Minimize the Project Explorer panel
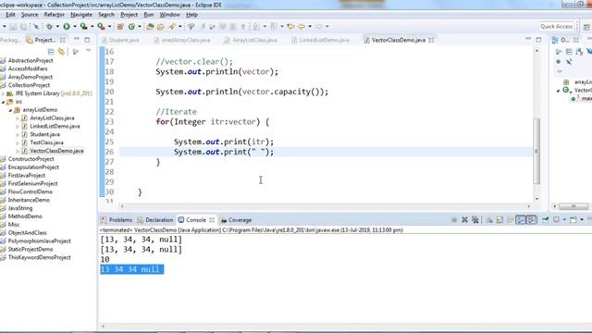This screenshot has width=592, height=333. point(77,40)
